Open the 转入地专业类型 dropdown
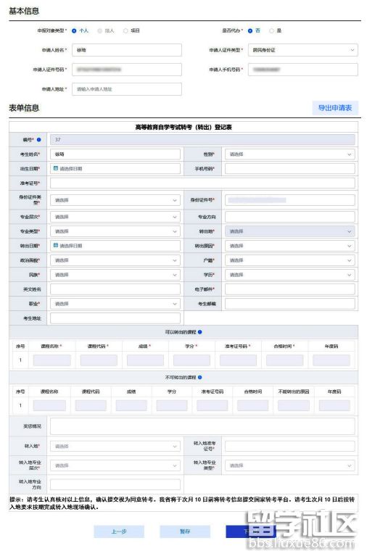Viewport: 367px width, 559px height. 289,465
